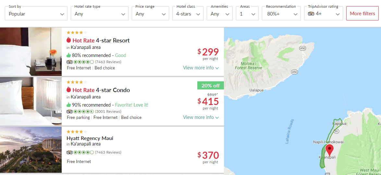Click the 20% off badge
Image resolution: width=381 pixels, height=175 pixels.
click(x=210, y=86)
